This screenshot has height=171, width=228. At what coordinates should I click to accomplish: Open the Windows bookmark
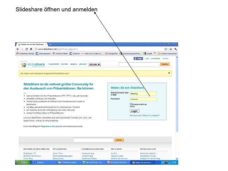click(75, 54)
